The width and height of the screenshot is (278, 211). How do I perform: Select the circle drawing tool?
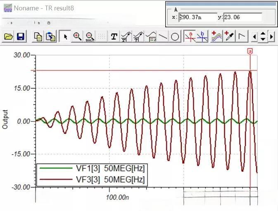tap(175, 36)
